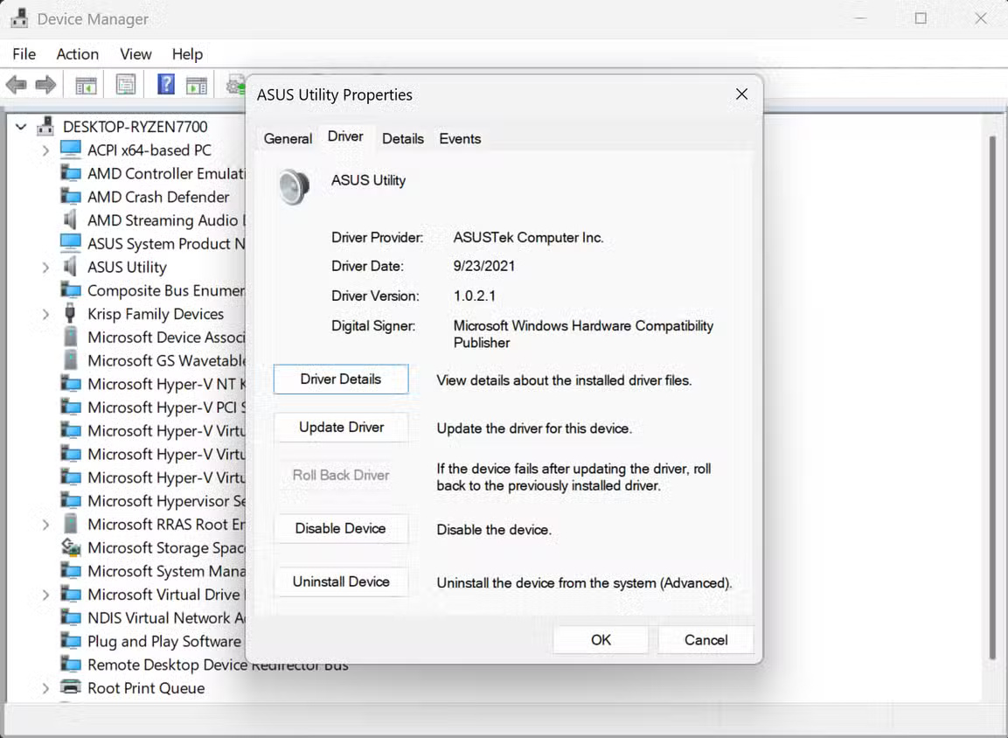Viewport: 1008px width, 738px height.
Task: Click the Help toolbar icon
Action: click(164, 84)
